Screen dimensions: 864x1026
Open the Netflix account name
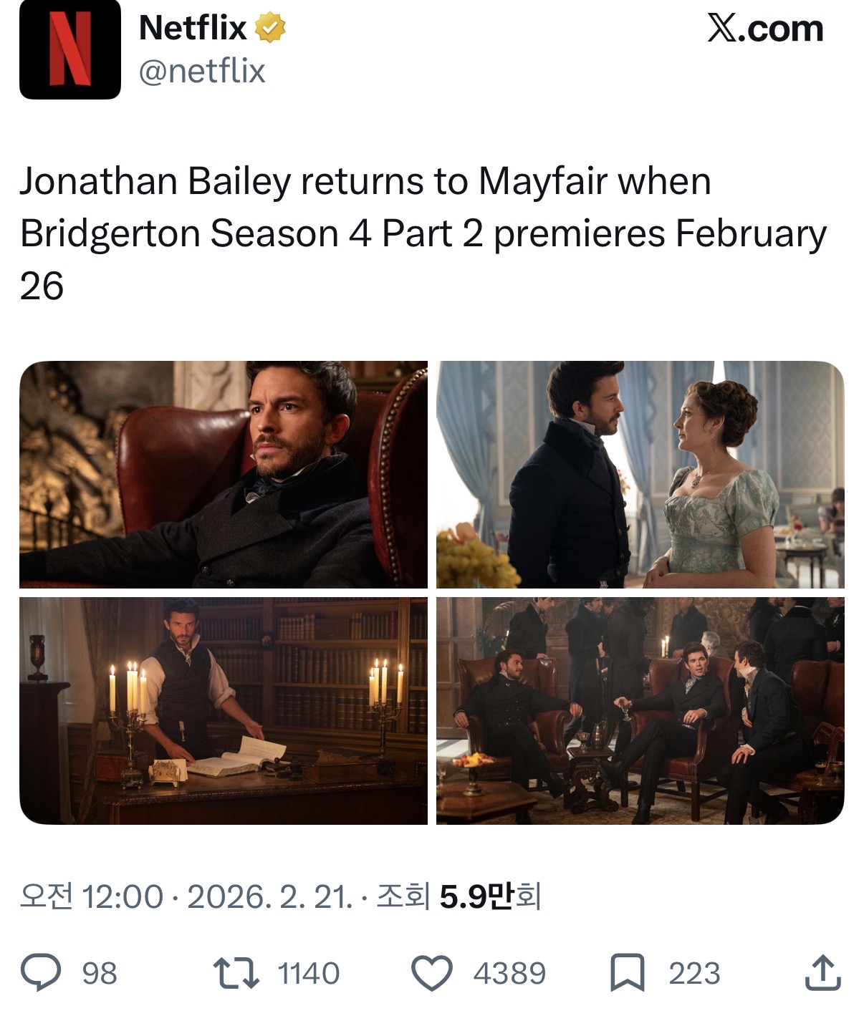click(193, 28)
